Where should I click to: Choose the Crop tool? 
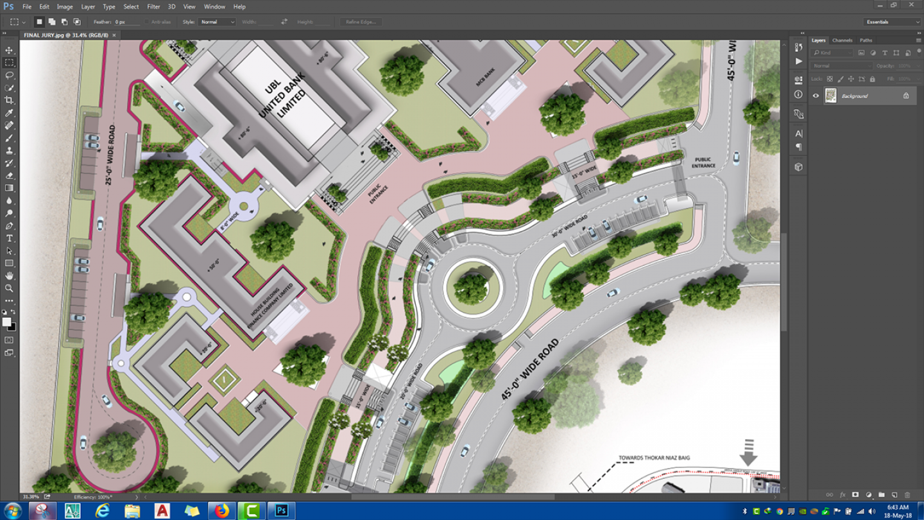[9, 100]
